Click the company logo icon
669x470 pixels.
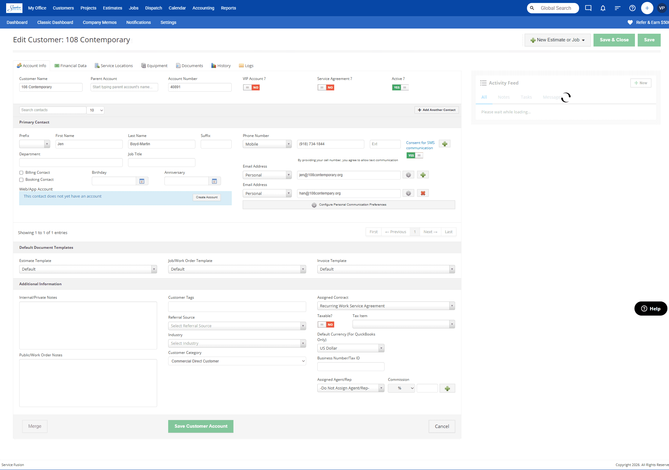click(x=14, y=8)
